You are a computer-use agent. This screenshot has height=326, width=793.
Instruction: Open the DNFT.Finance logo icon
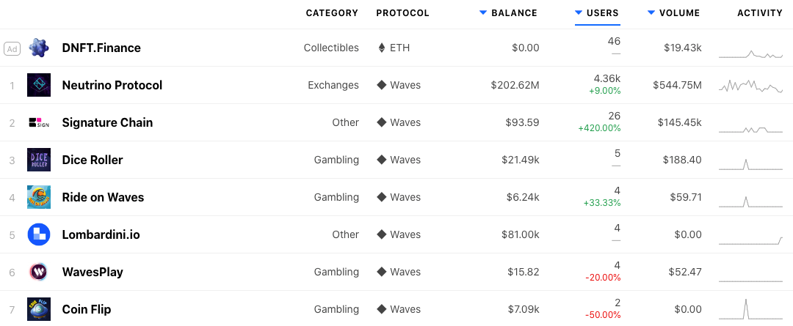coord(39,48)
